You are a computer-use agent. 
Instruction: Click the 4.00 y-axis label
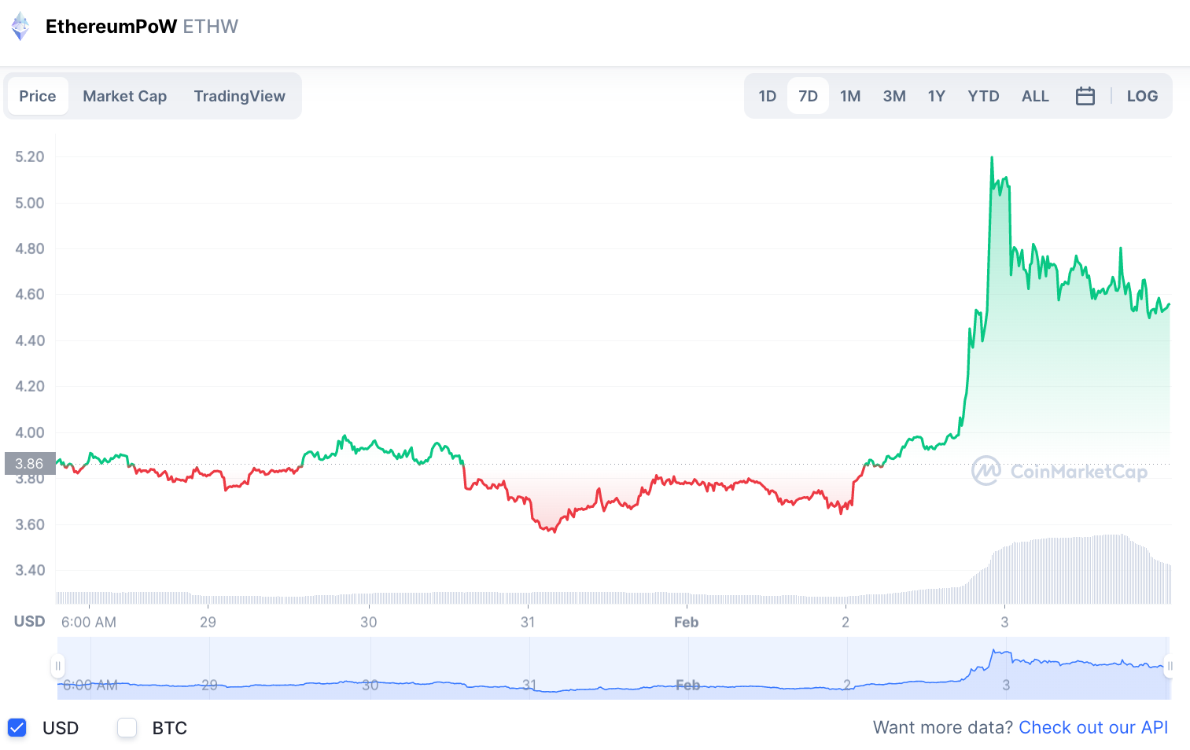pos(30,432)
